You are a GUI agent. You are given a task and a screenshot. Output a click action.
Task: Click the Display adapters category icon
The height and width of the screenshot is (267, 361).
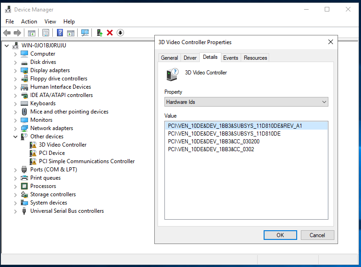[x=24, y=70]
